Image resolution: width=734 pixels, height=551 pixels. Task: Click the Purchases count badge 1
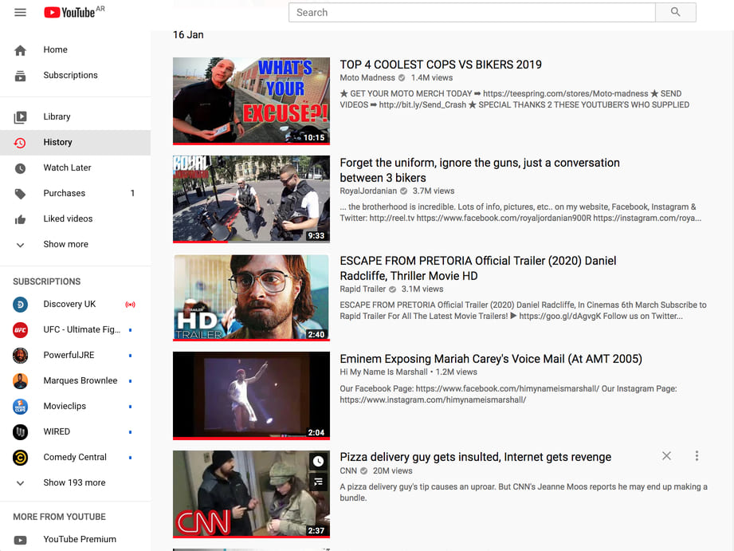point(132,193)
